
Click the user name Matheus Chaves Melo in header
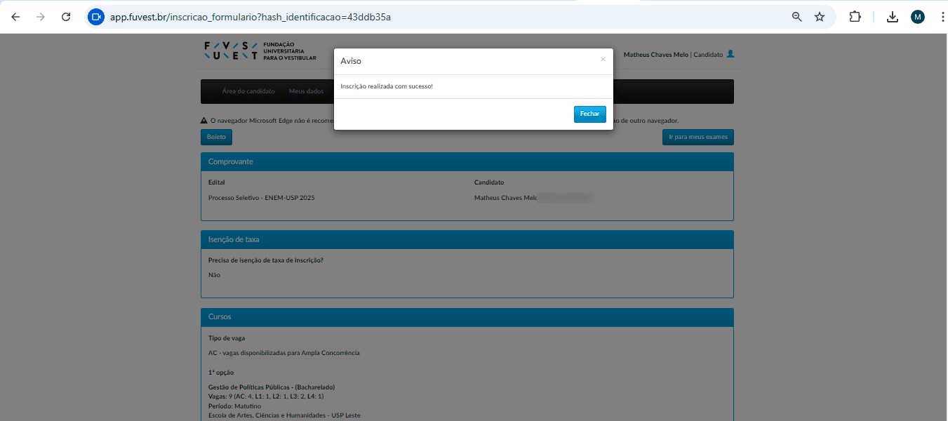(x=656, y=55)
